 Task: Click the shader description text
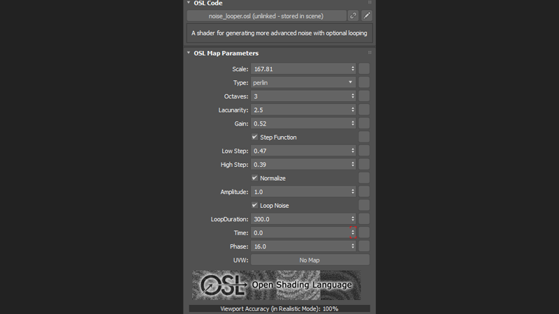coord(279,33)
